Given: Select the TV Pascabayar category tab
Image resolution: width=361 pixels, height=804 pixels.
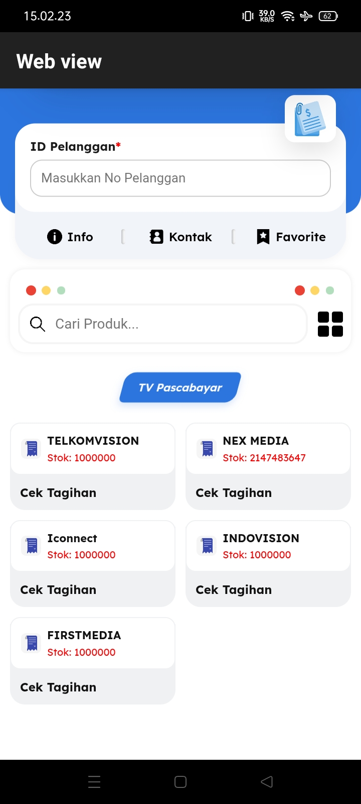Looking at the screenshot, I should pyautogui.click(x=180, y=387).
